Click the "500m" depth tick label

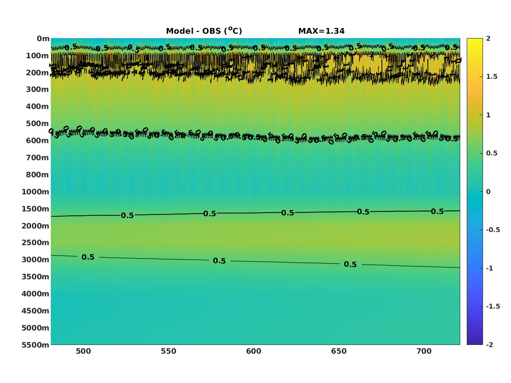pyautogui.click(x=38, y=123)
